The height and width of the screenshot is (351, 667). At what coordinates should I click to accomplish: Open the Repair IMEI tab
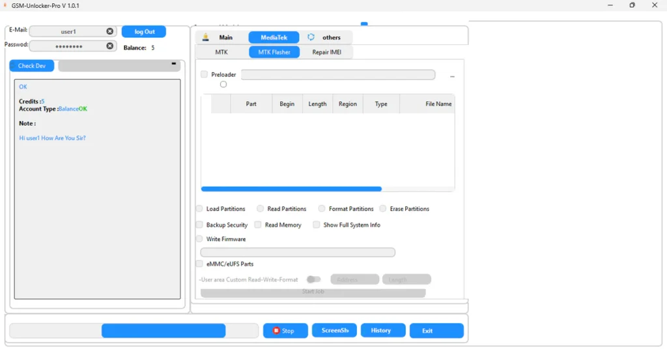pos(326,52)
